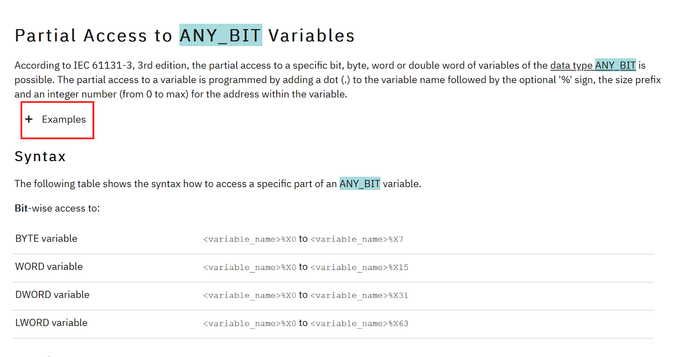676x357 pixels.
Task: Expand the Examples section plus icon
Action: point(29,119)
